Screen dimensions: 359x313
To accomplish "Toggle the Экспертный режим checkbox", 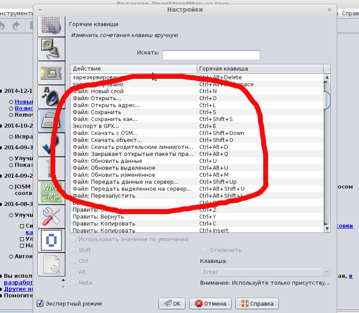I will point(40,303).
